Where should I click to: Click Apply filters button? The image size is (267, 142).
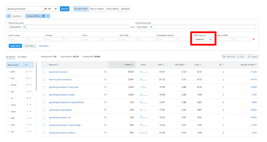tap(15, 46)
